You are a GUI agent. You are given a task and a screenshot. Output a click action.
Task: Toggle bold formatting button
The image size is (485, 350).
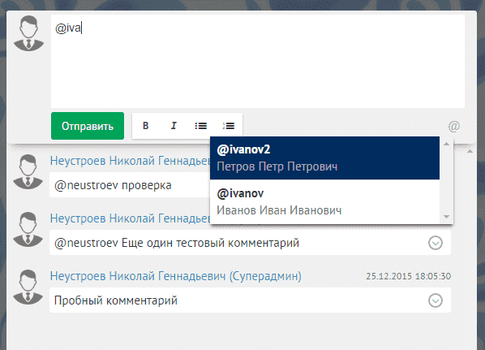coord(146,126)
